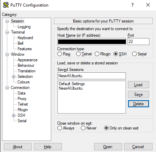Save the current session
The width and height of the screenshot is (156, 152).
pos(138,95)
